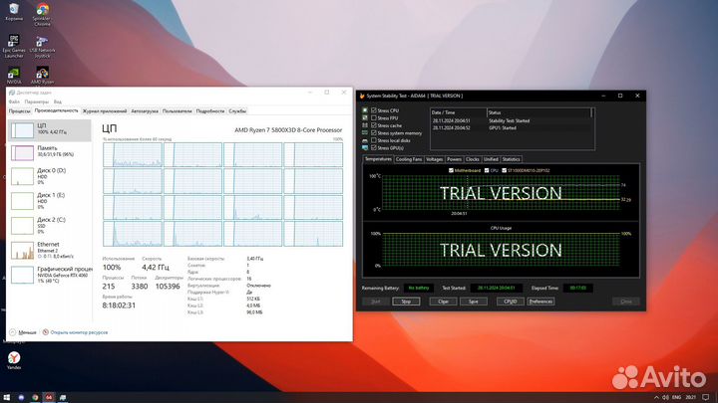718x403 pixels.
Task: Open the Recycle Bin desktop icon
Action: click(14, 12)
